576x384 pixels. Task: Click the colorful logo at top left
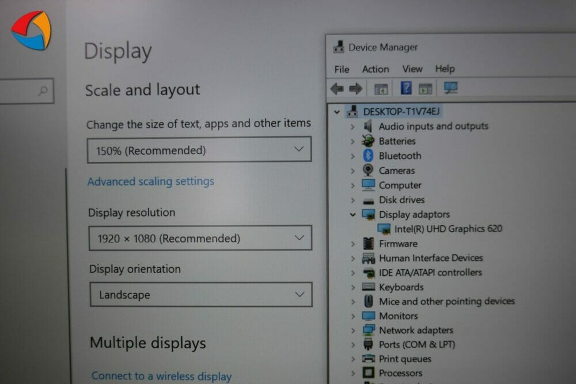click(x=31, y=31)
